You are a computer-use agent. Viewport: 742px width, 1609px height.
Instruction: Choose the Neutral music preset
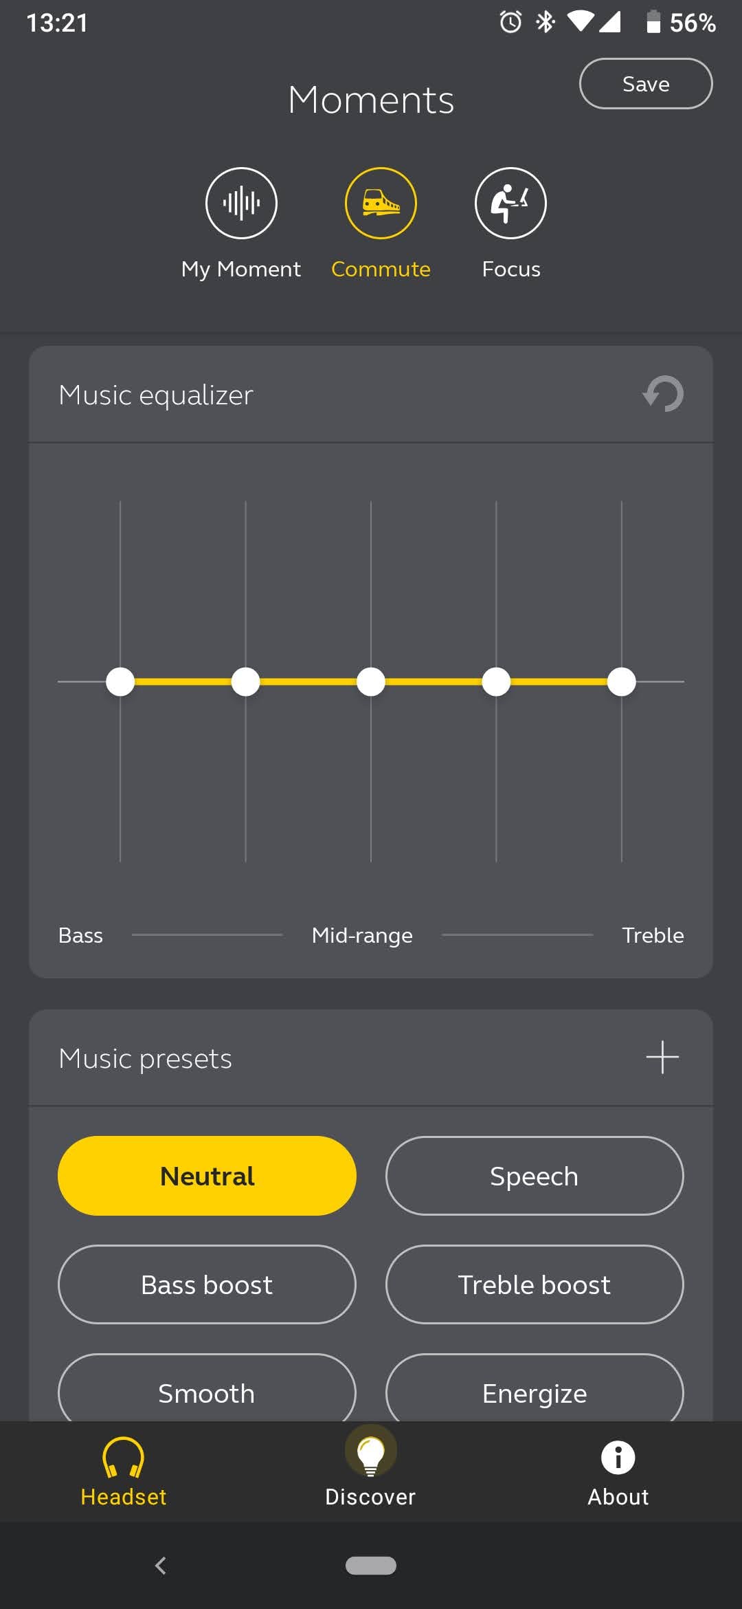207,1176
